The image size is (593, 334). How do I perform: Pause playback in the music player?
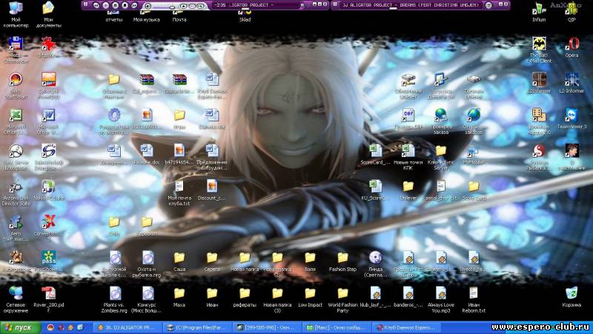click(x=115, y=5)
